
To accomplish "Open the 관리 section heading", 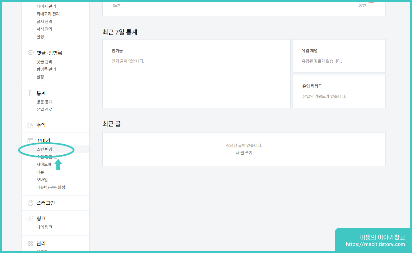I will pyautogui.click(x=41, y=244).
